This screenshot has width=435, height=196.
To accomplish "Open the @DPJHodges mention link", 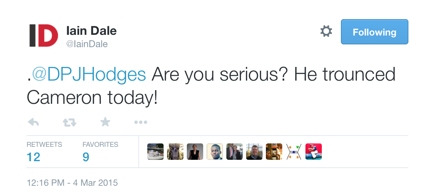I will coord(89,74).
